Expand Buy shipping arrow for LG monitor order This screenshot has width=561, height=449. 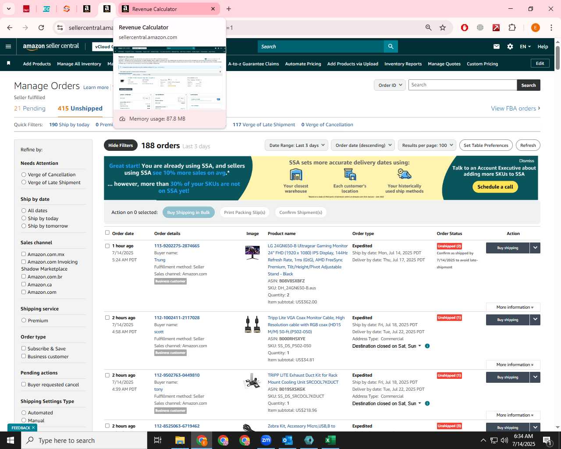(x=535, y=248)
